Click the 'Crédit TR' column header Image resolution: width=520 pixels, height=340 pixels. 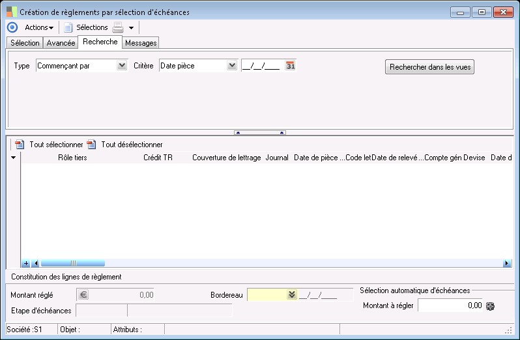tap(158, 158)
